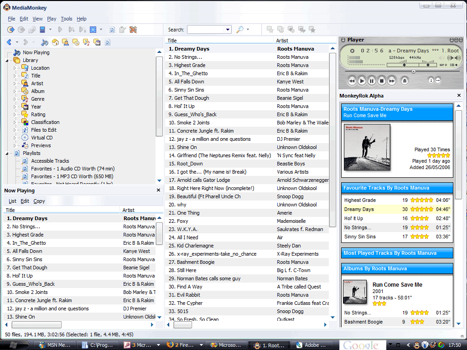Click the Convert audio format toolbar icon
Screen dimensions: 467x350
pyautogui.click(x=32, y=30)
